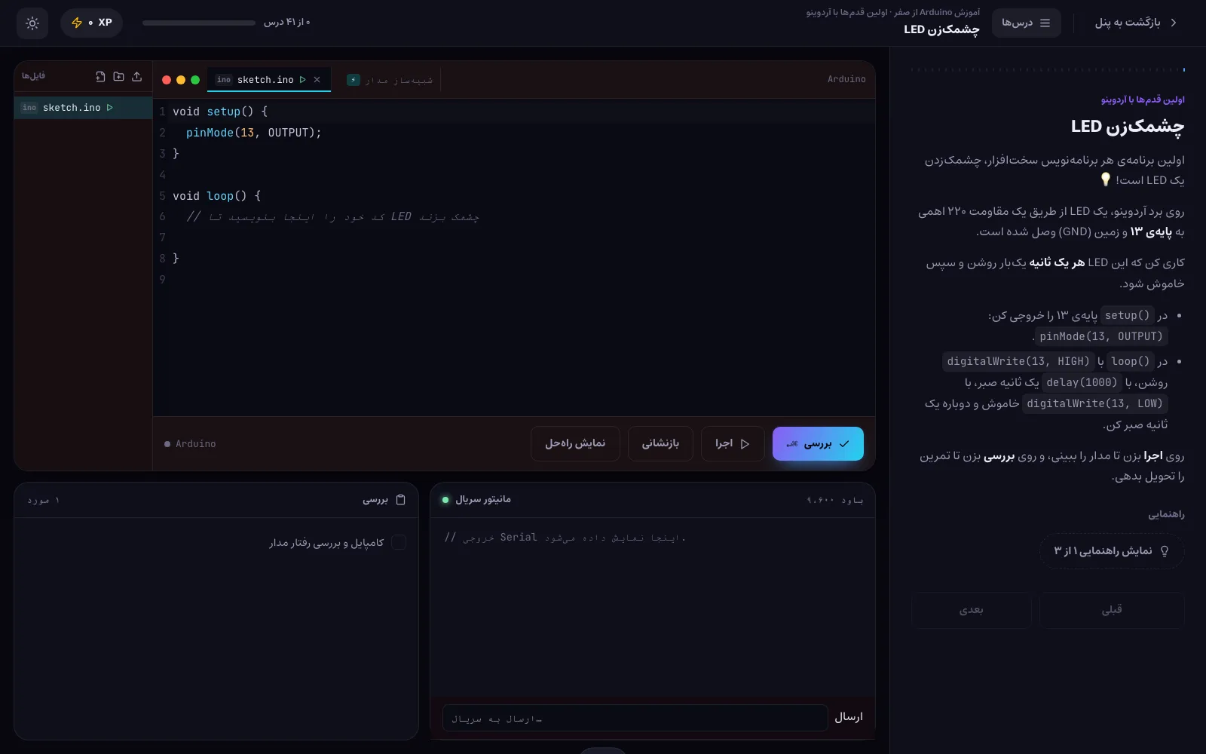Toggle the کامپایل و بررسی رفتار مدار checkbox
This screenshot has width=1206, height=754.
click(x=399, y=543)
